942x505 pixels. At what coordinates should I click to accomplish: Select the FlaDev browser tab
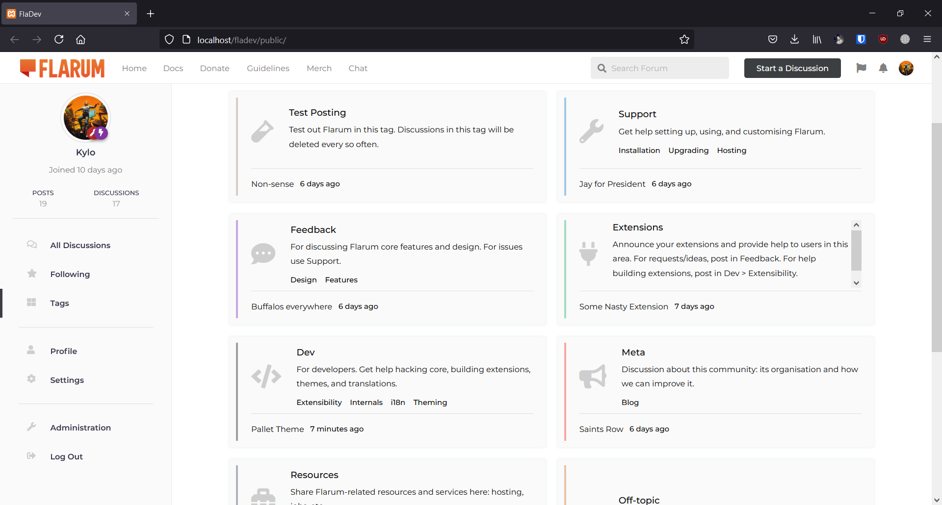[69, 14]
